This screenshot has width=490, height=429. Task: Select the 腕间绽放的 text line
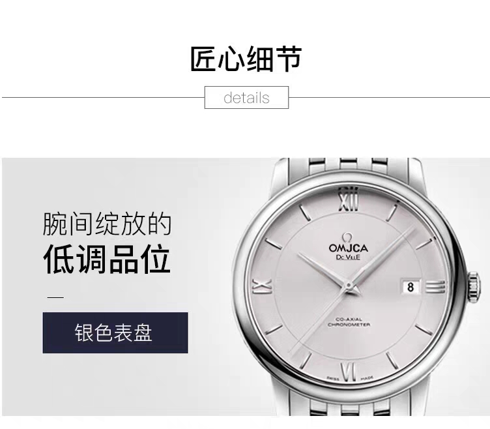tap(107, 224)
